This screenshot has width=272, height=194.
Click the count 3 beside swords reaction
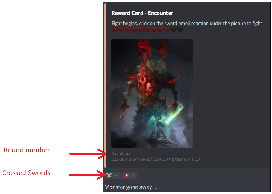click(x=116, y=176)
